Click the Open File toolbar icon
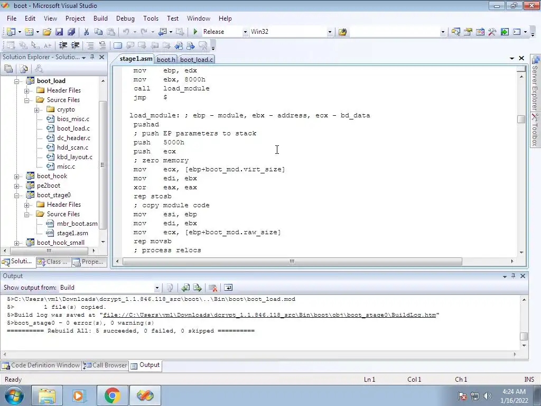Viewport: 541px width, 406px height. pyautogui.click(x=47, y=32)
